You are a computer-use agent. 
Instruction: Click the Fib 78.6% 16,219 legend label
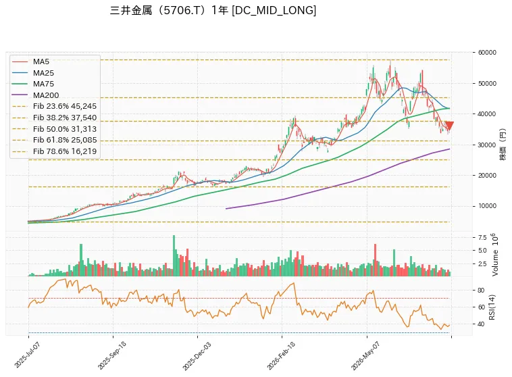(65, 151)
